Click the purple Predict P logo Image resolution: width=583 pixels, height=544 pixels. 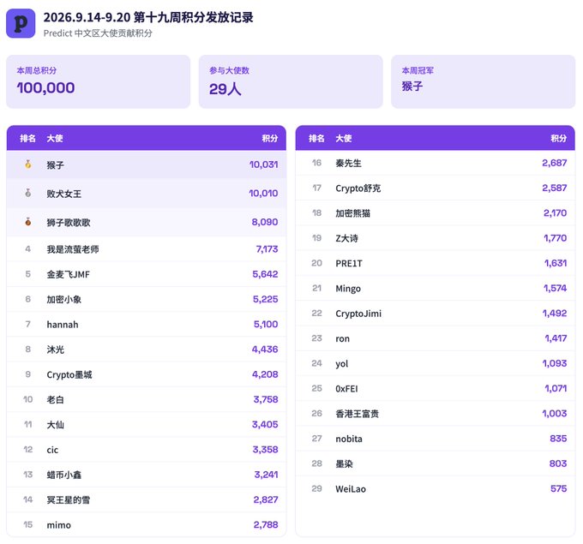pos(21,23)
